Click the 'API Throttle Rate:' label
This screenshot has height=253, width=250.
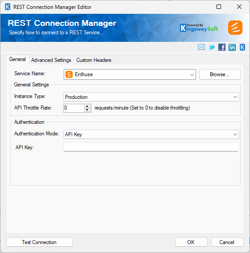click(33, 108)
